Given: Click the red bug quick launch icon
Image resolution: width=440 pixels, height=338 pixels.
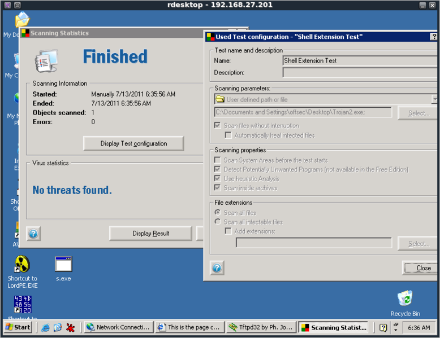Looking at the screenshot, I should (71, 327).
